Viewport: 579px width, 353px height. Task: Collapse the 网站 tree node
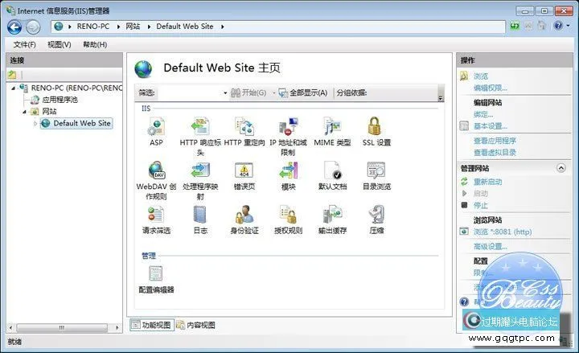tap(24, 112)
